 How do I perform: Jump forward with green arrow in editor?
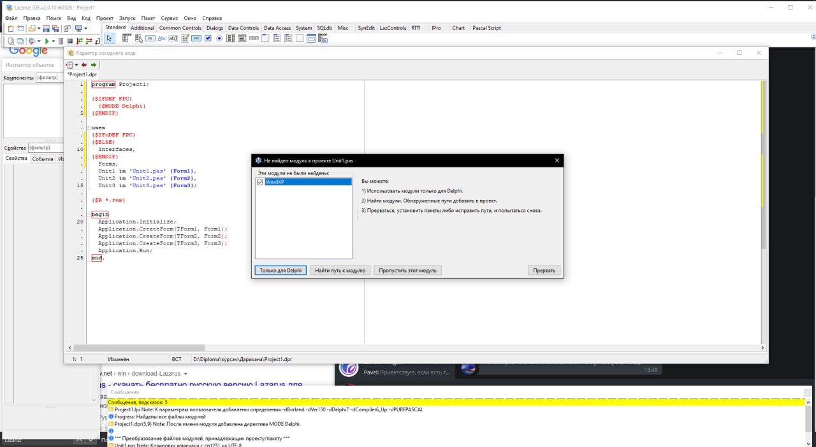coord(94,65)
